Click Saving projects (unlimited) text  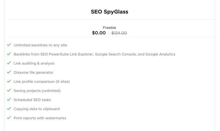37,91
